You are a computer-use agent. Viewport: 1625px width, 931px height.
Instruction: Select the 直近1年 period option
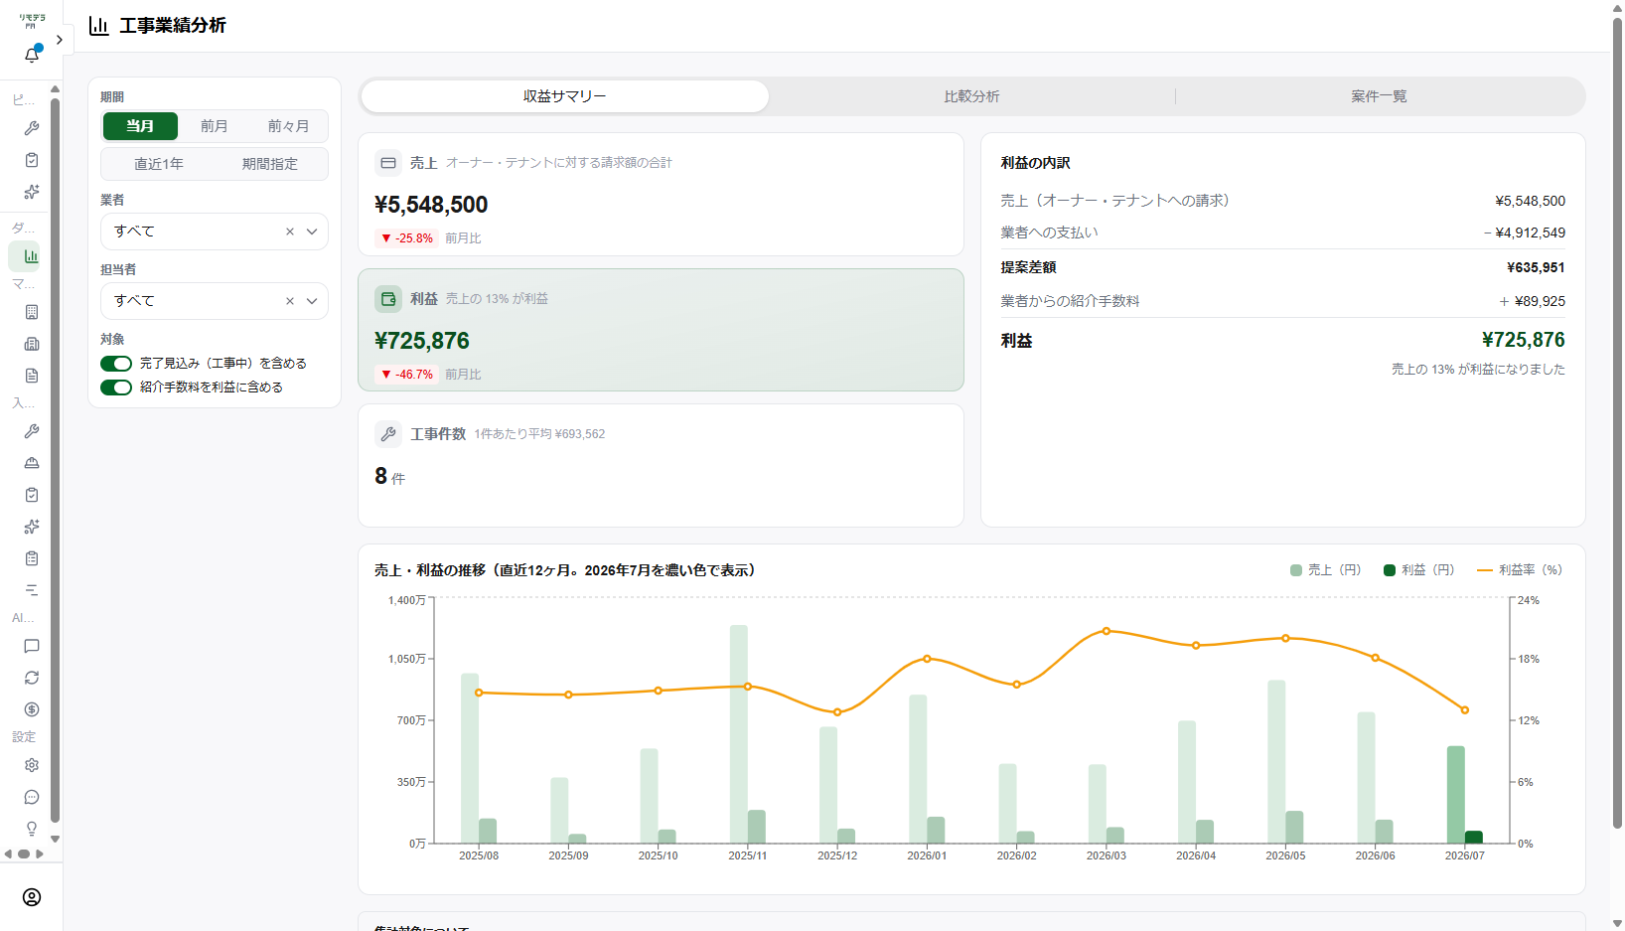[x=159, y=164]
